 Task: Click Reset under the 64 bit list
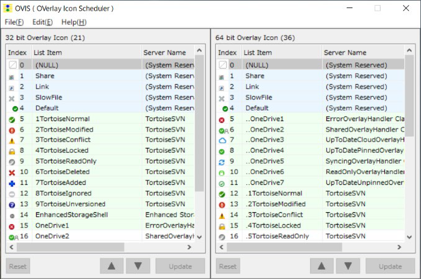[228, 266]
